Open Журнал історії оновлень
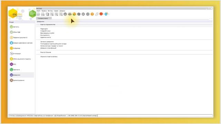221x124 pixels. 49,56
